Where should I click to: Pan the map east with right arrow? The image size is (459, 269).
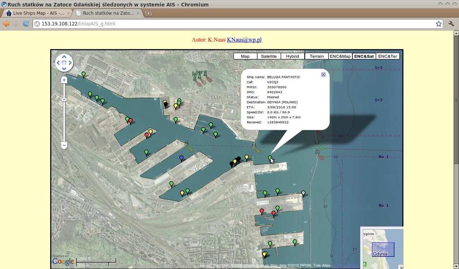click(70, 63)
